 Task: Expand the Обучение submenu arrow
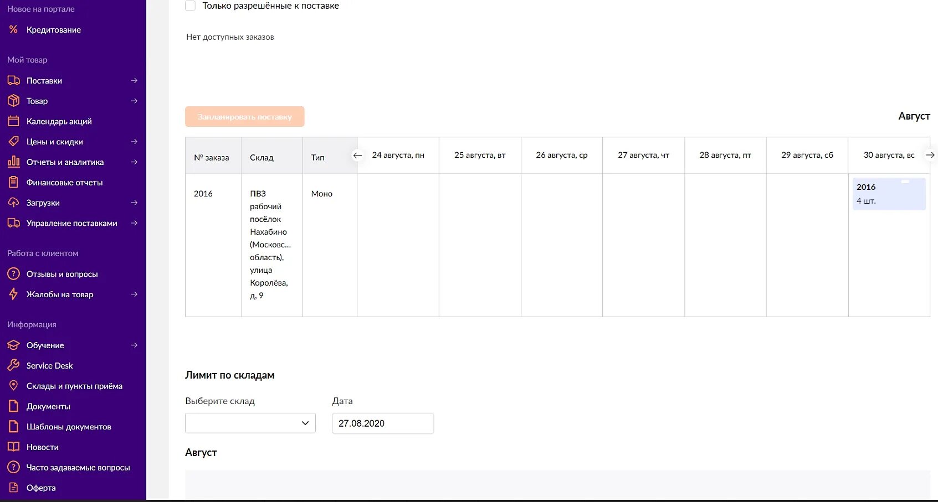pos(134,345)
